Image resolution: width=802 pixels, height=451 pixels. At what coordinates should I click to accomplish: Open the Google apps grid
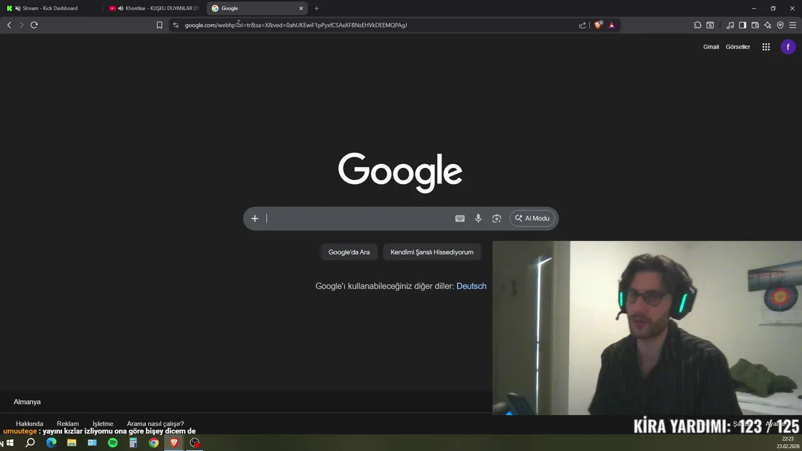[x=766, y=47]
